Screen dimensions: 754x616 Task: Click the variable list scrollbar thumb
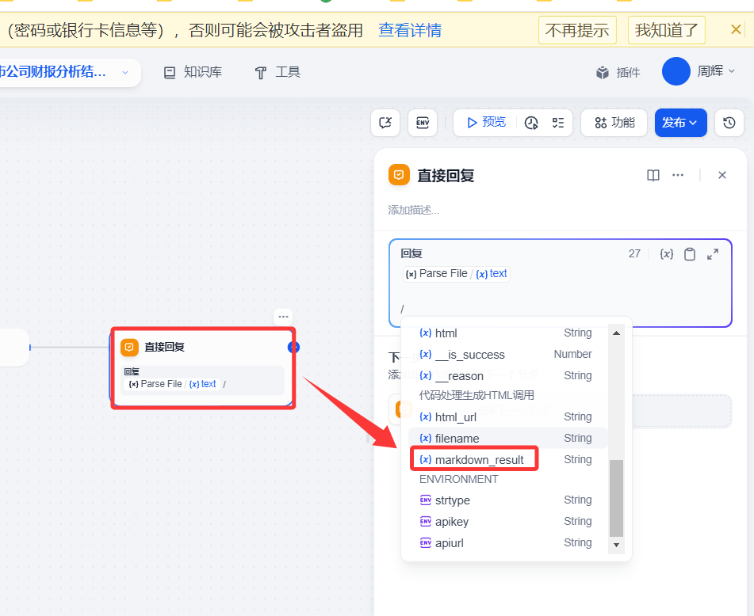[616, 498]
